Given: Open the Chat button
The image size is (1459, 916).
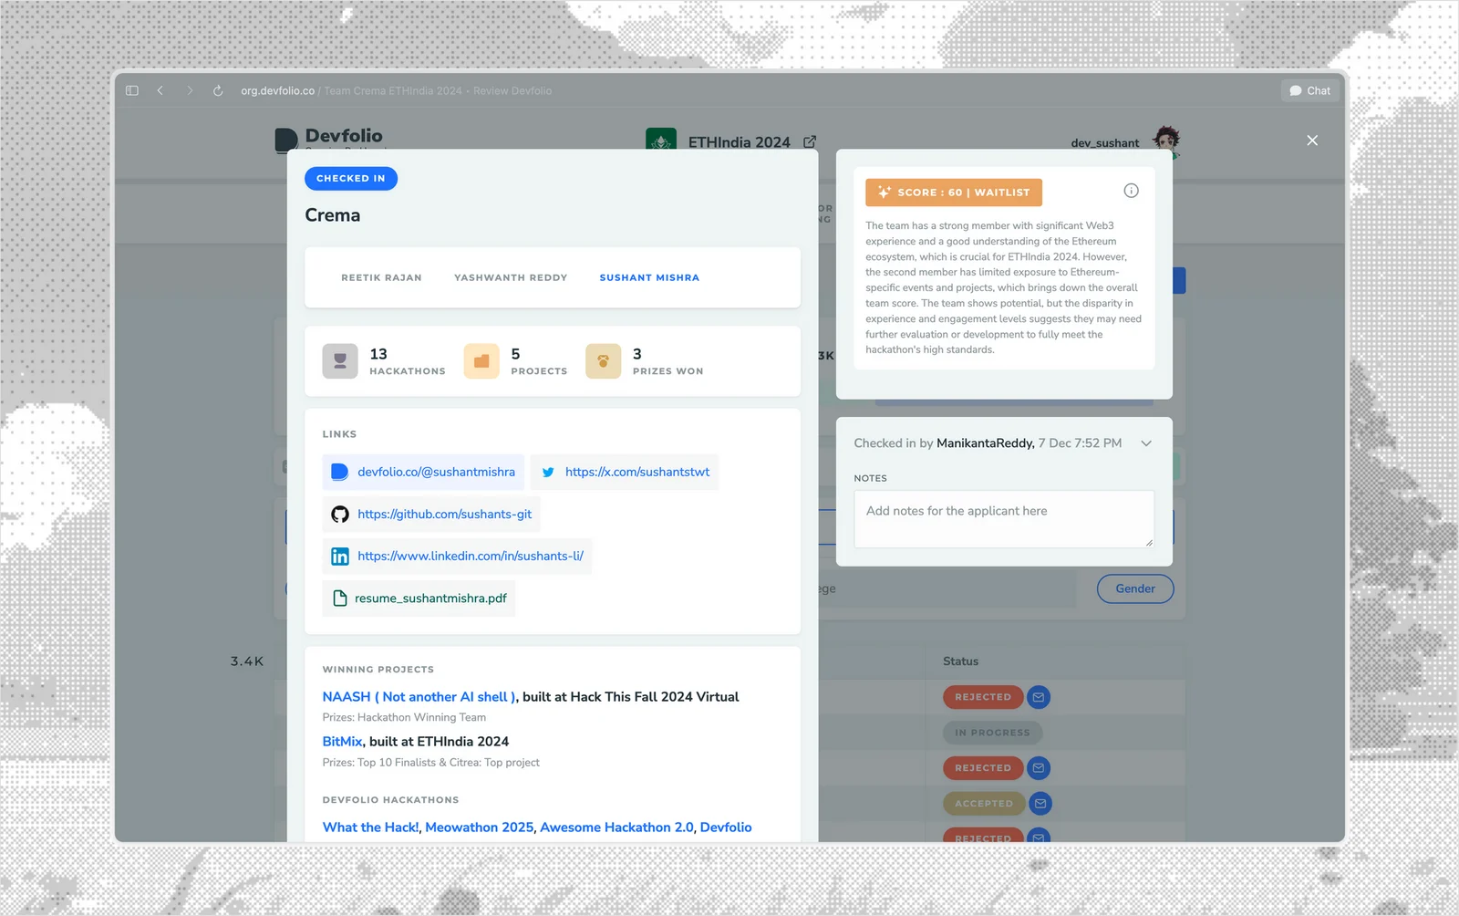Looking at the screenshot, I should click(1309, 90).
